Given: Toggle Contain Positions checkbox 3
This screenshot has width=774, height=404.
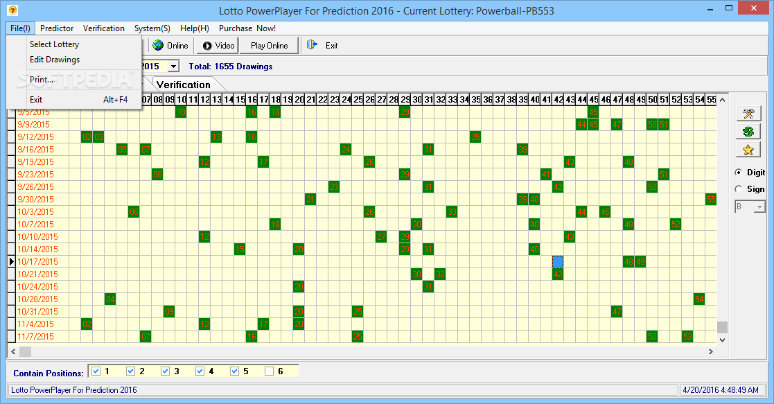Looking at the screenshot, I should [166, 371].
